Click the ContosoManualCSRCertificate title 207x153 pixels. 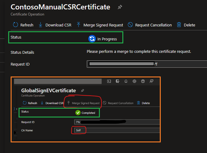[x=60, y=7]
